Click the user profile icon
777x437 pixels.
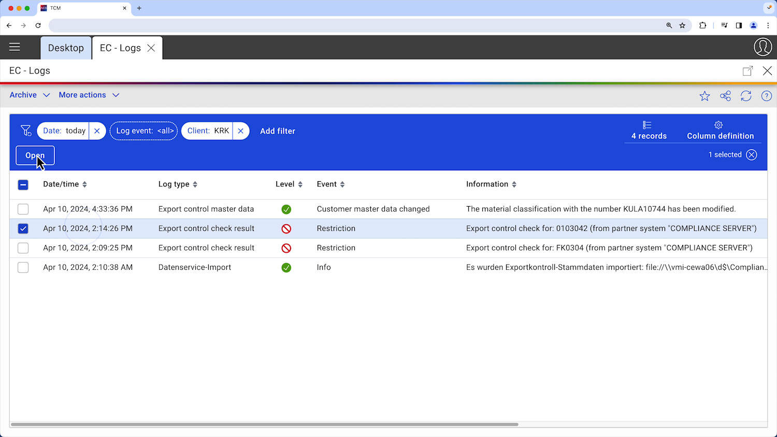point(762,47)
